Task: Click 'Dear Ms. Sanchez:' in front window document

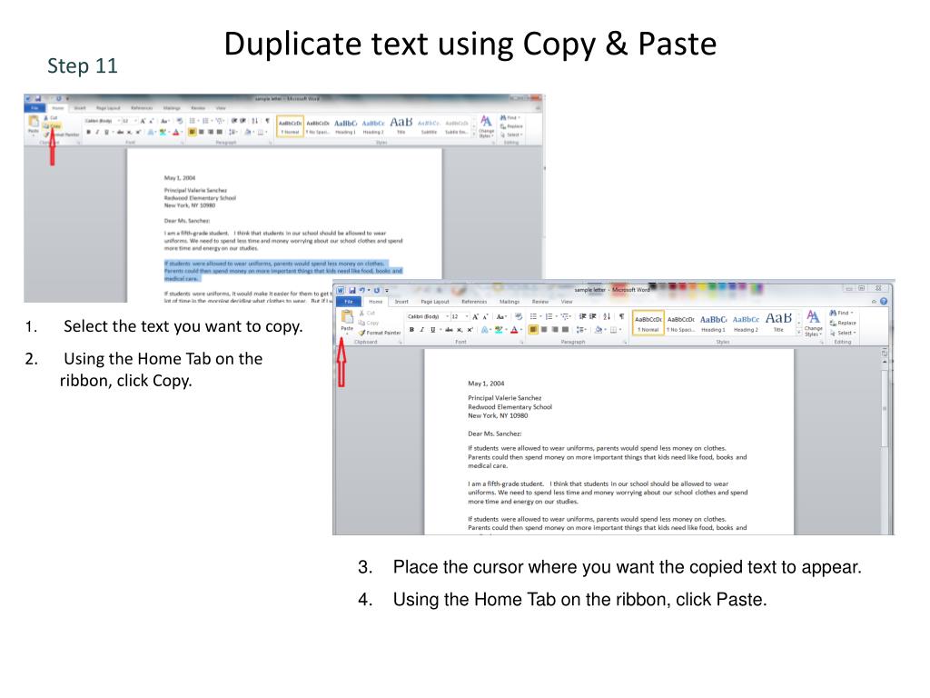Action: [495, 434]
